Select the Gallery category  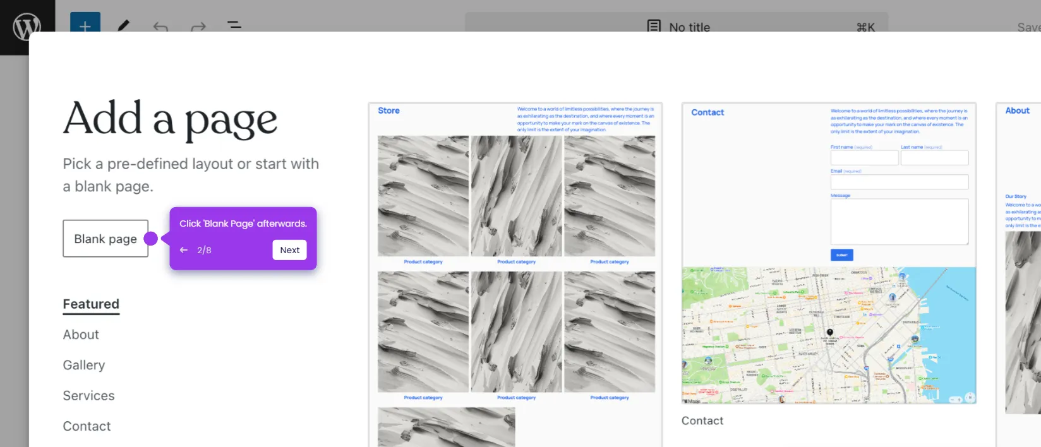84,365
